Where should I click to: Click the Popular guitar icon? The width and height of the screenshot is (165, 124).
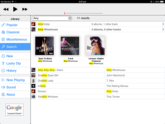click(x=3, y=25)
